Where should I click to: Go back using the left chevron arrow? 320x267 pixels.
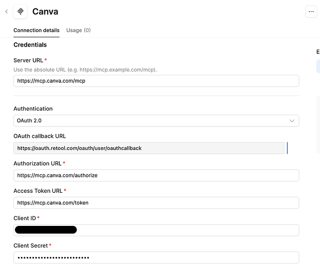click(6, 11)
